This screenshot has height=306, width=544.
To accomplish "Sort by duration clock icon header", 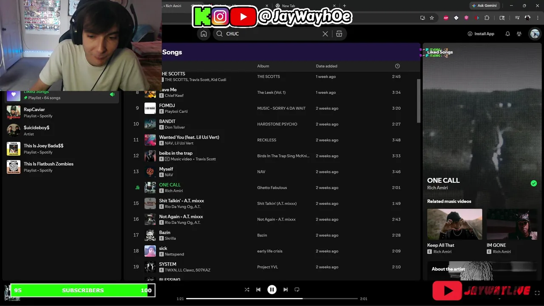I will click(397, 66).
